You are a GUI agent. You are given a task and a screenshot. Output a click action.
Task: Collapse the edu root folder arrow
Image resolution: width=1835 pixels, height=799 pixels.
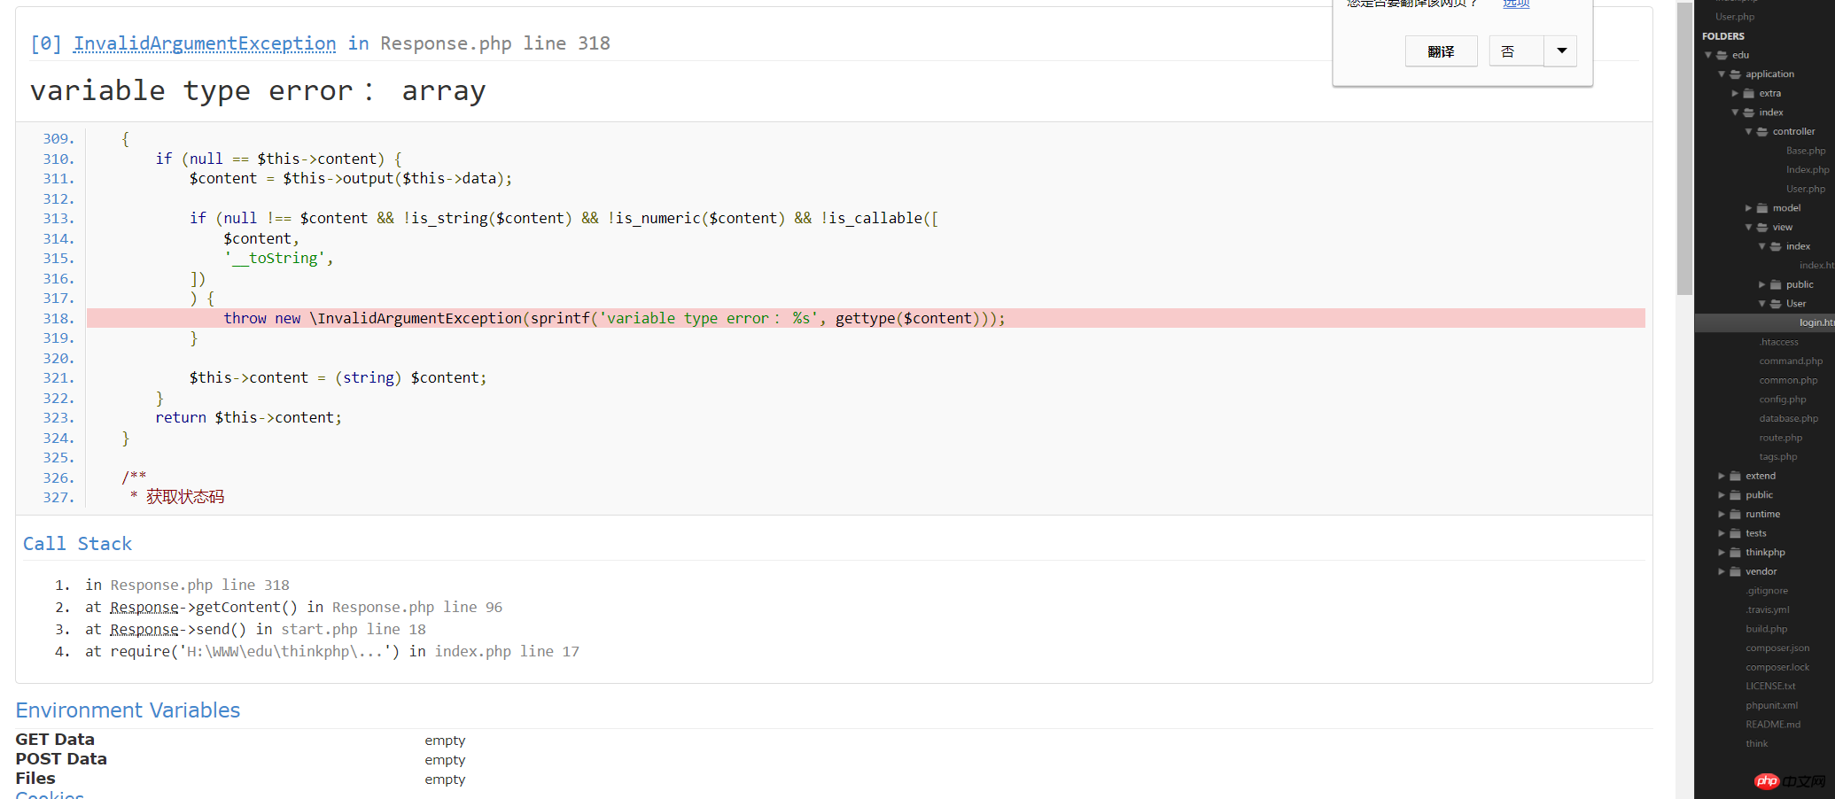1708,55
